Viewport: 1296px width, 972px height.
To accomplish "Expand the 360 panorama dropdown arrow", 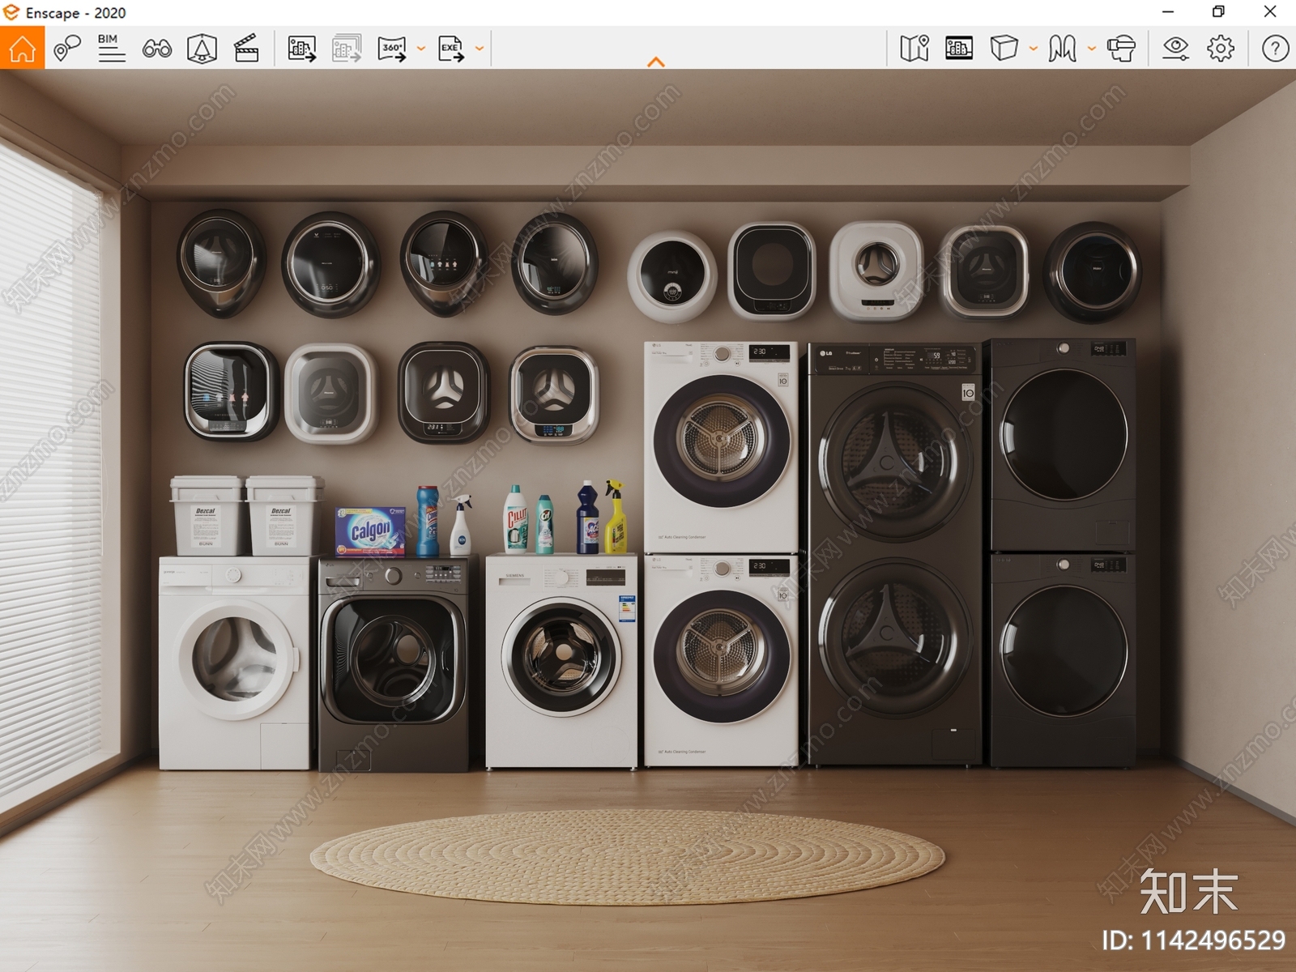I will [x=421, y=49].
